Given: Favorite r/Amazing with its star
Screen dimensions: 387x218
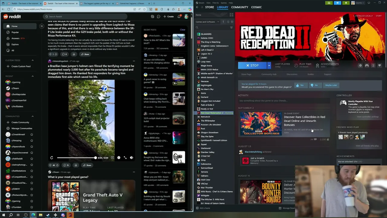Looking at the screenshot, I should coord(32,140).
